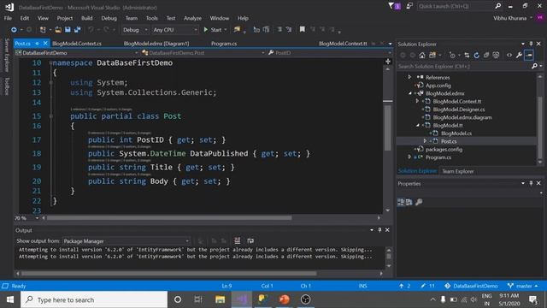Click the New Project toolbar icon
The image size is (547, 308).
[43, 30]
